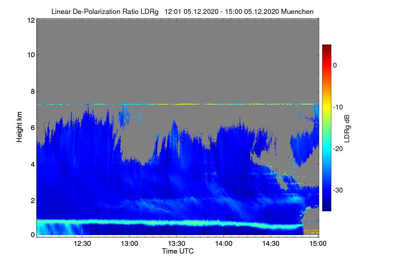Click the plot title text 'Linear De-Polarization Ratio LDRg'
Screen dimensions: 419x279
(105, 12)
